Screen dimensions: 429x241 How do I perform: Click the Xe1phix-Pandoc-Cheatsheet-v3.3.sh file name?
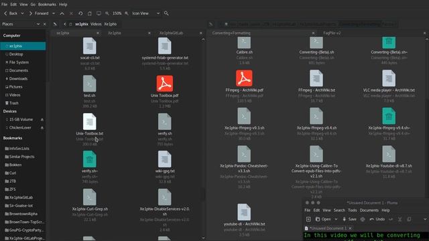tap(244, 168)
